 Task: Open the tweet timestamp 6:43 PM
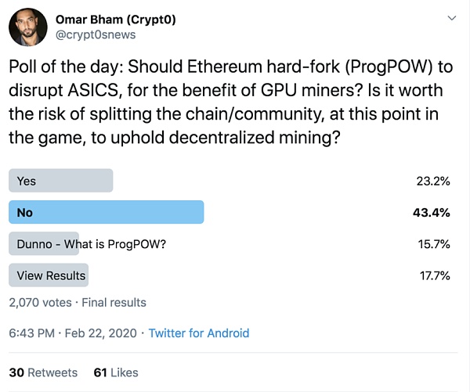pyautogui.click(x=32, y=333)
